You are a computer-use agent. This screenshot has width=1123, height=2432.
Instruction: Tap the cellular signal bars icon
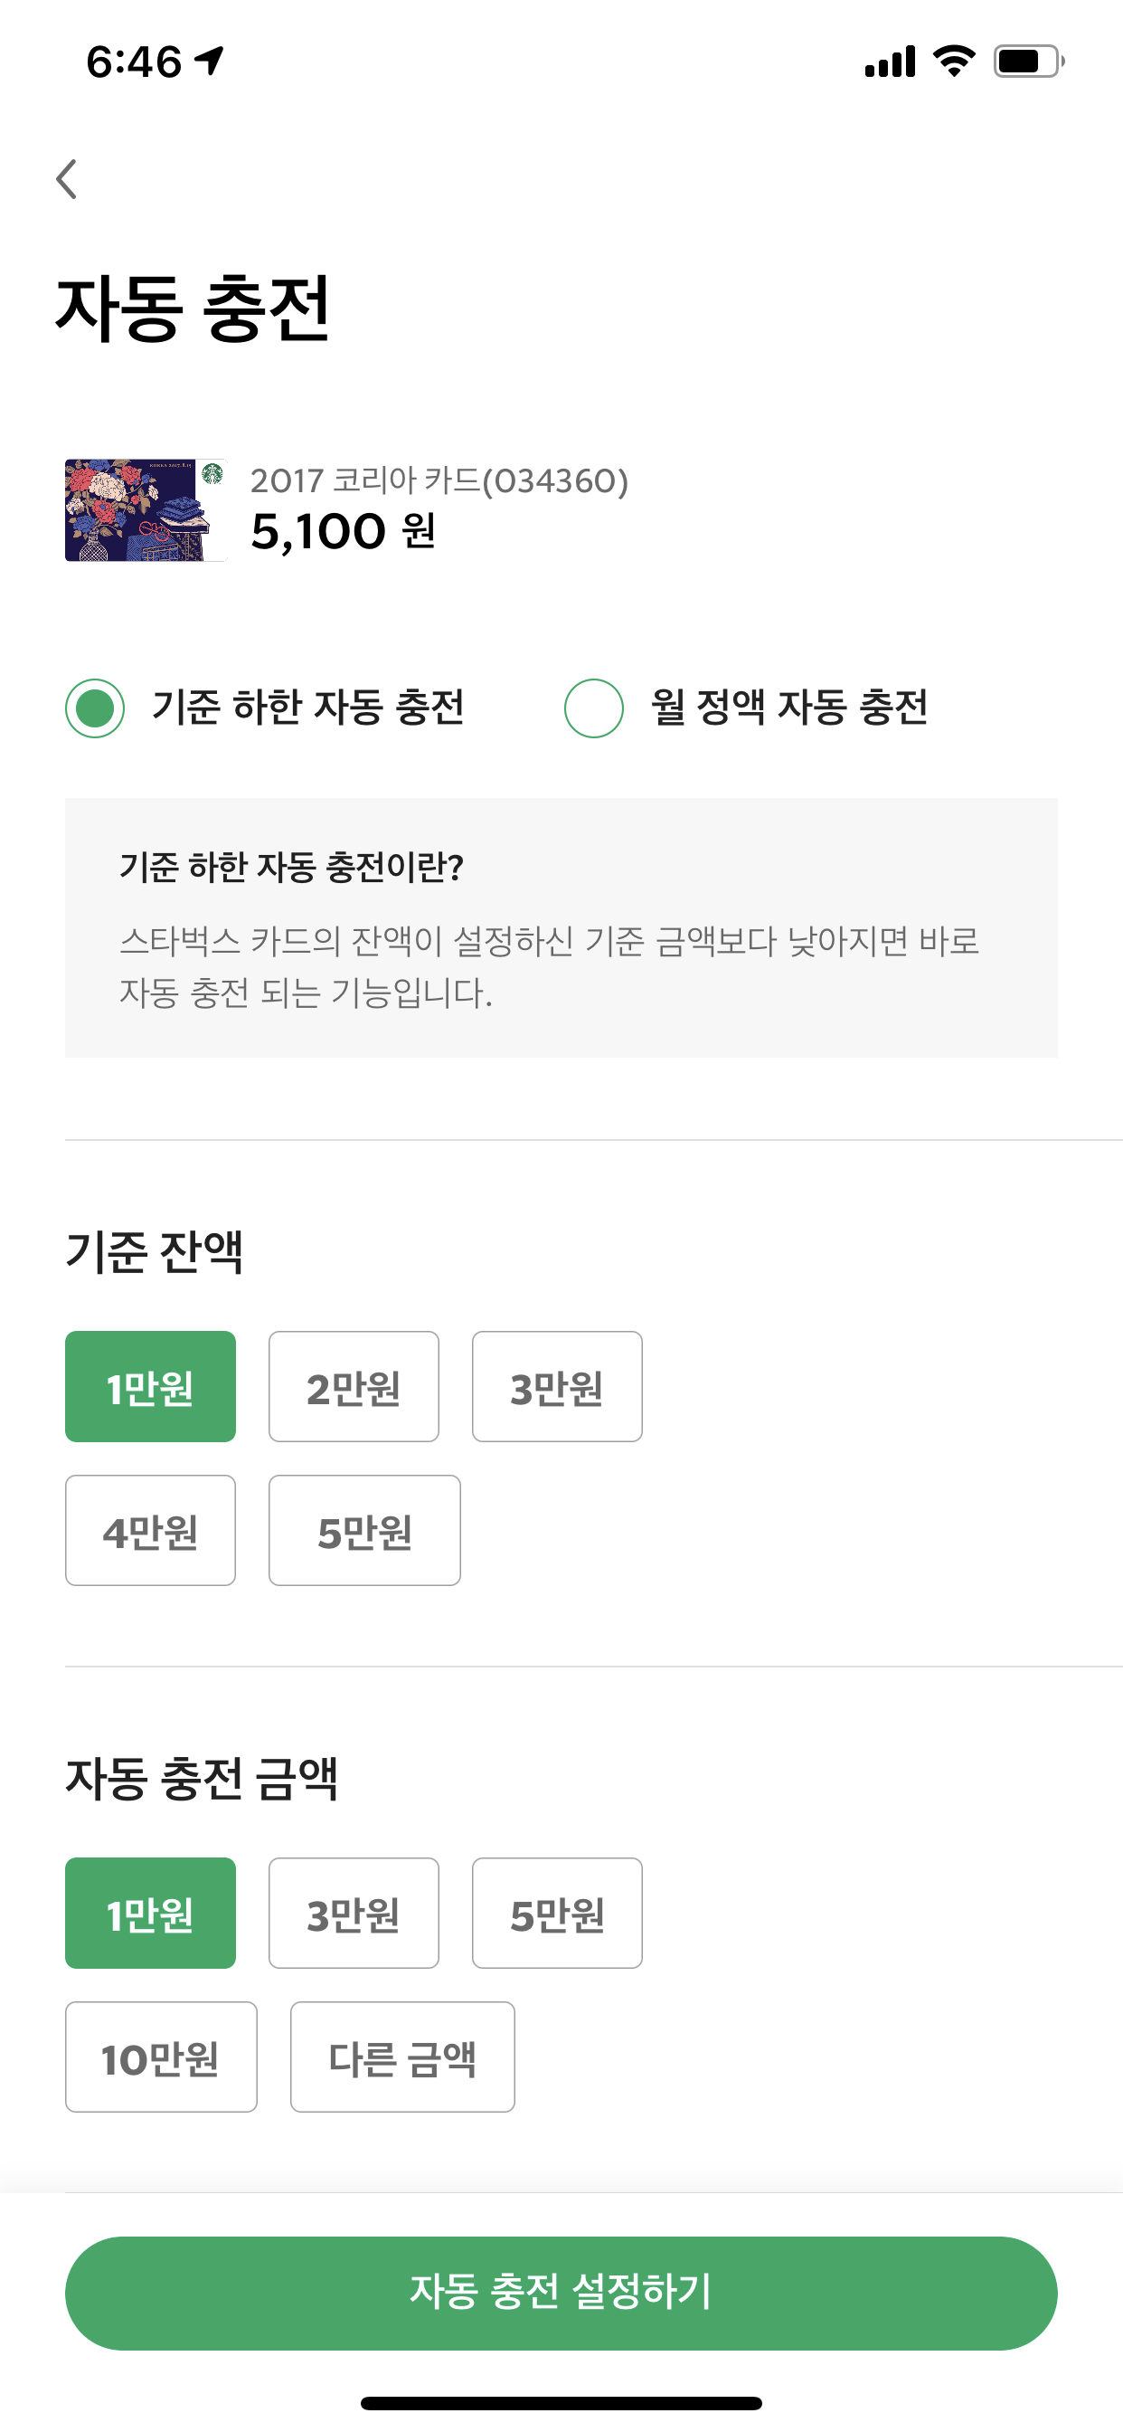tap(890, 62)
